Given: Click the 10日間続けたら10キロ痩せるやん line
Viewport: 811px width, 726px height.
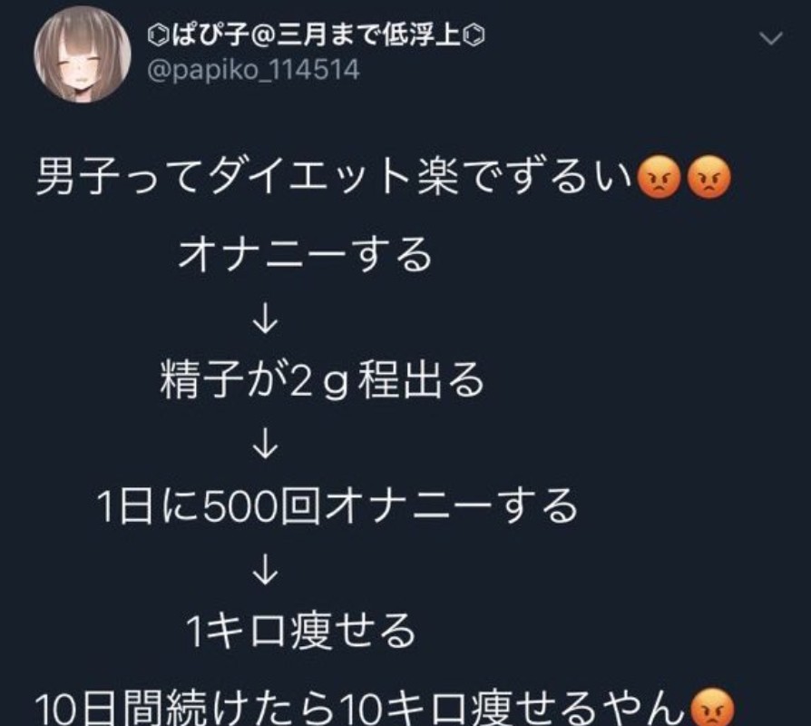Looking at the screenshot, I should 386,707.
